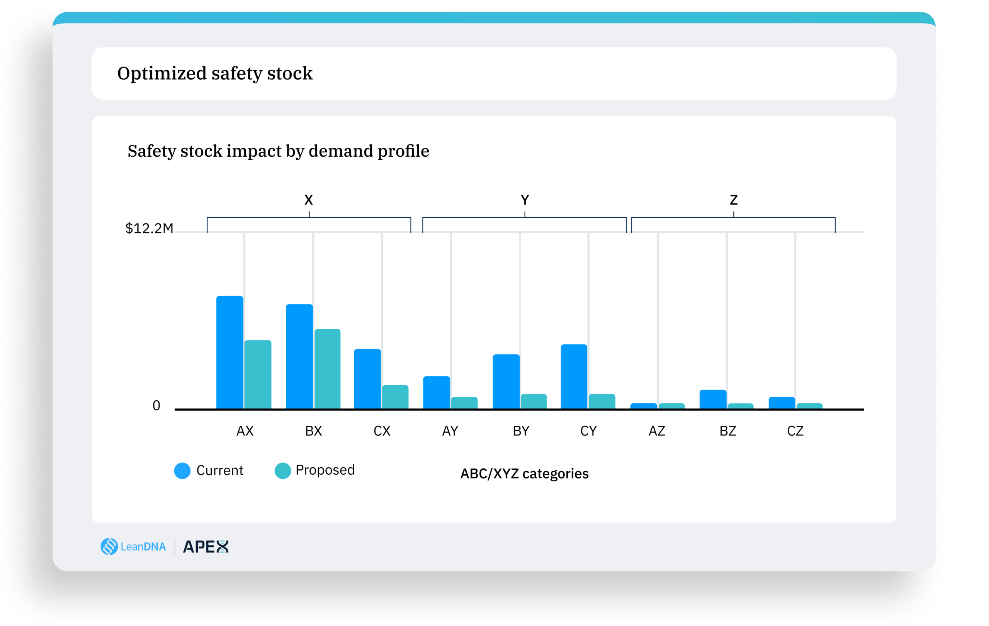This screenshot has width=989, height=626.
Task: Click the CZ current blue bar
Action: point(782,403)
